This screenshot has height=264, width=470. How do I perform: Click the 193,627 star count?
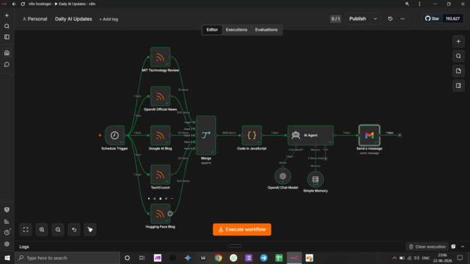coord(452,18)
